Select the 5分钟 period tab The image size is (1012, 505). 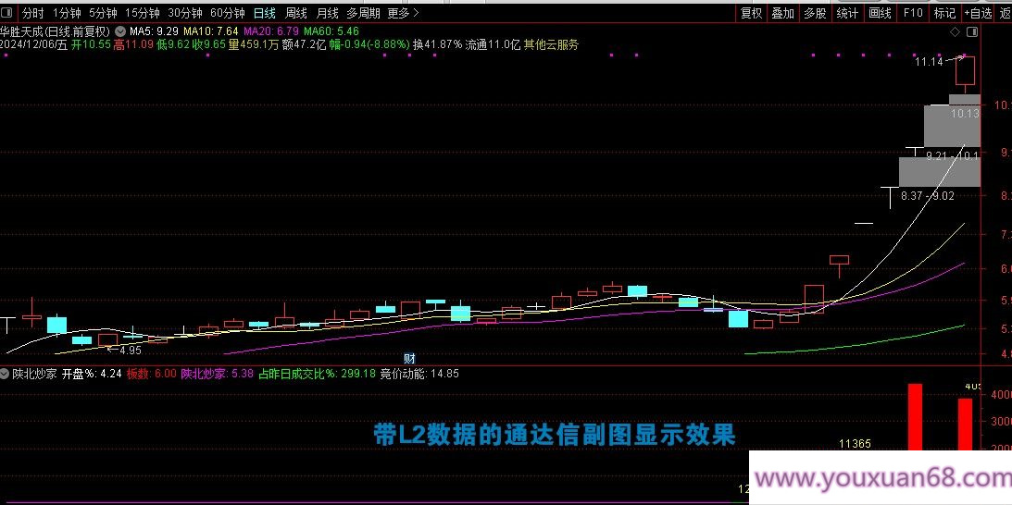104,13
